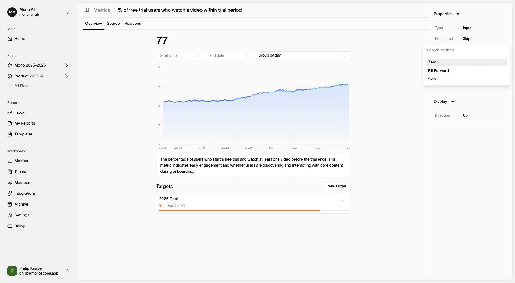Screen dimensions: 515x283
Task: Click the Search method input field
Action: (x=466, y=50)
